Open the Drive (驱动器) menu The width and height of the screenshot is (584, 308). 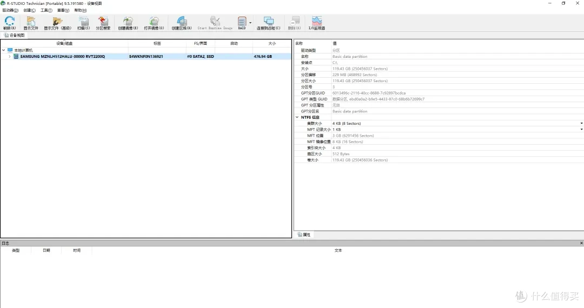click(10, 10)
